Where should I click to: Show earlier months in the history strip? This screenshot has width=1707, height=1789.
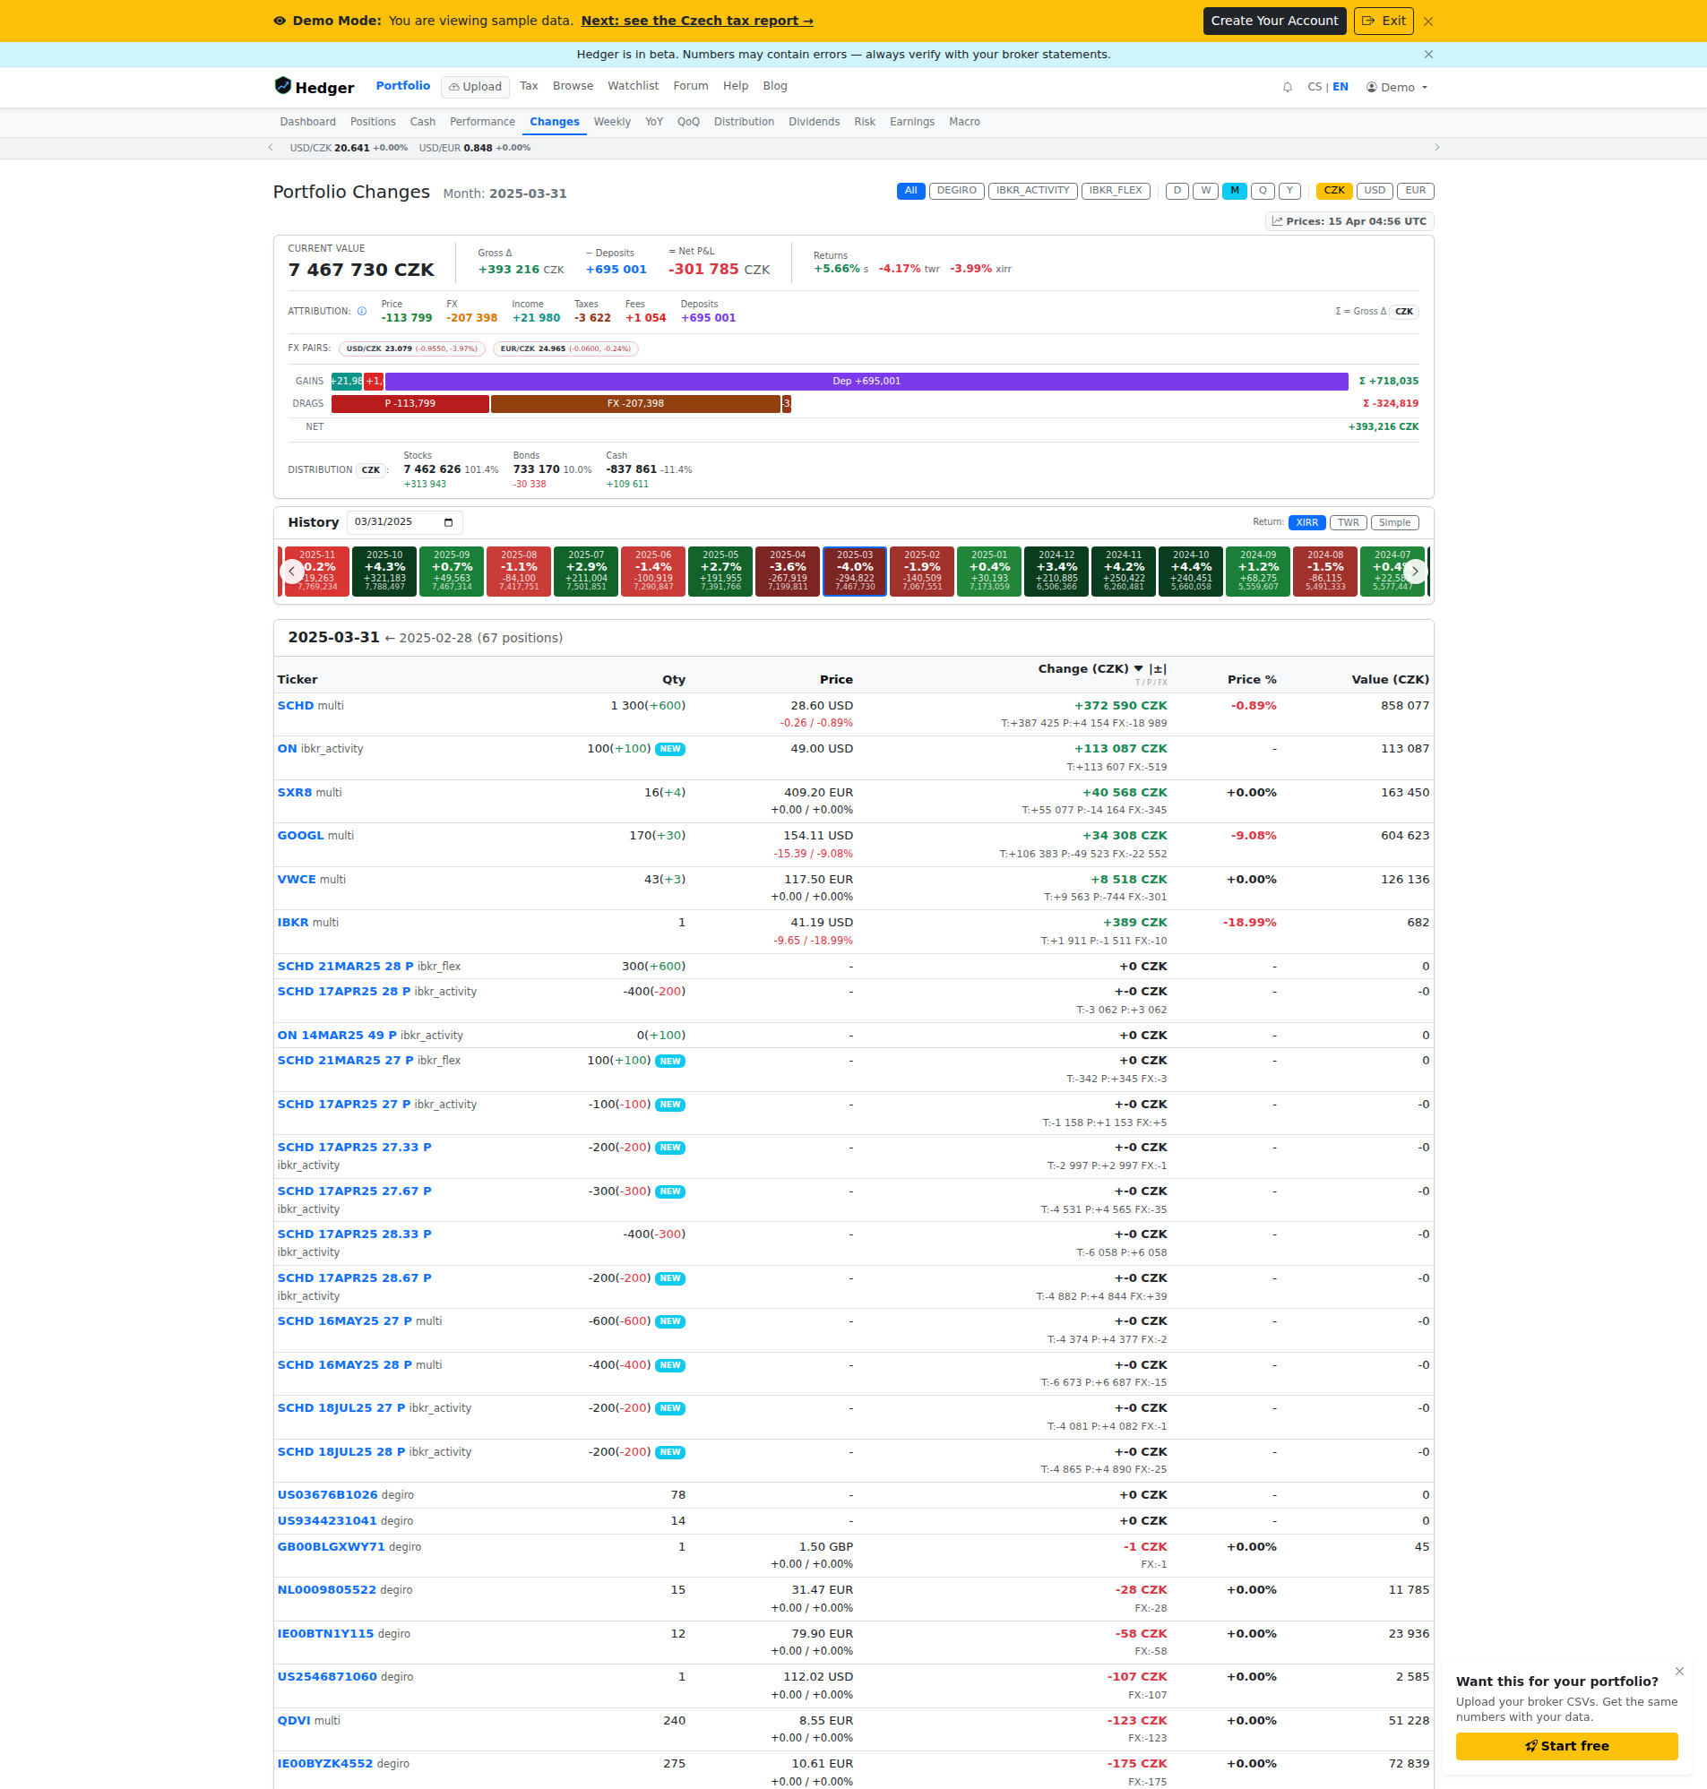tap(291, 572)
